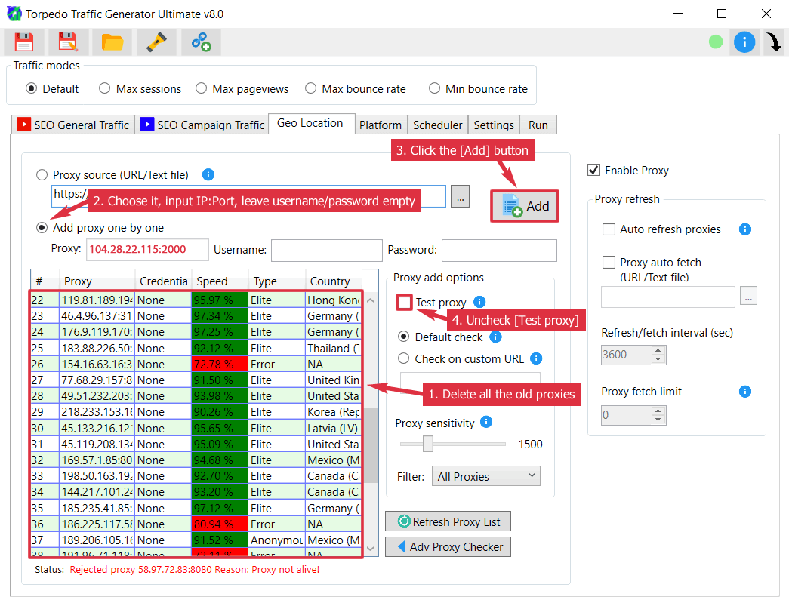Click the flashlight toolbar icon
The height and width of the screenshot is (606, 789).
click(156, 42)
